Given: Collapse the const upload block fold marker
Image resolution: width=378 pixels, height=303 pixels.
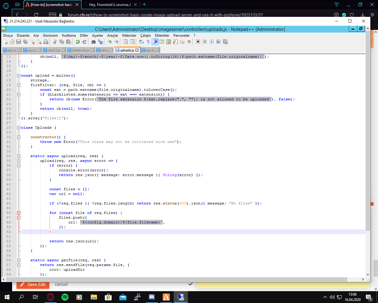Looking at the screenshot, I should [19, 75].
